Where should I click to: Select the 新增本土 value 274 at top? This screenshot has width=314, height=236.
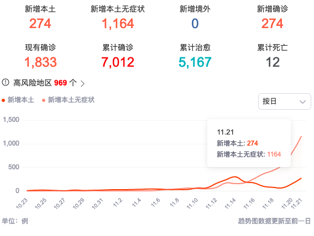pos(40,24)
